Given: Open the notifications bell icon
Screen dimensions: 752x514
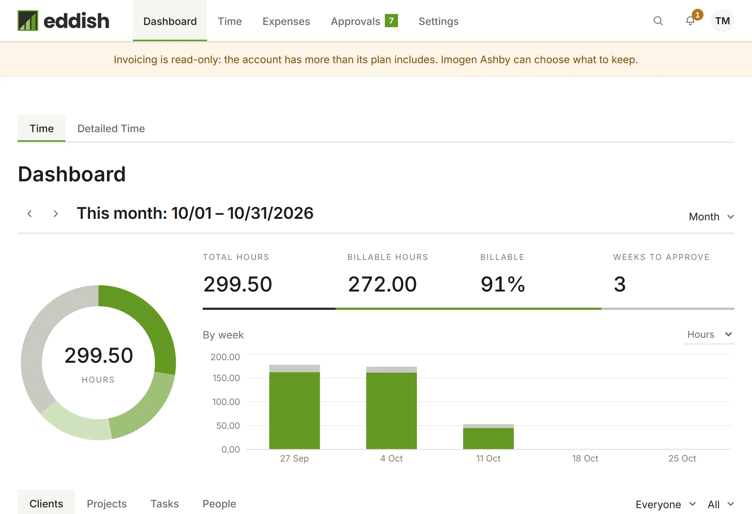Looking at the screenshot, I should tap(690, 21).
